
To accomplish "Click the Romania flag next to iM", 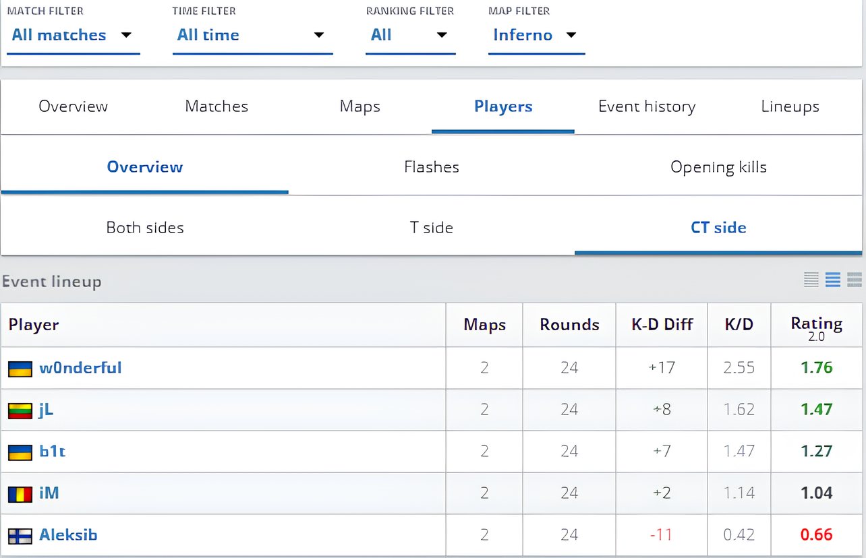I will 20,494.
